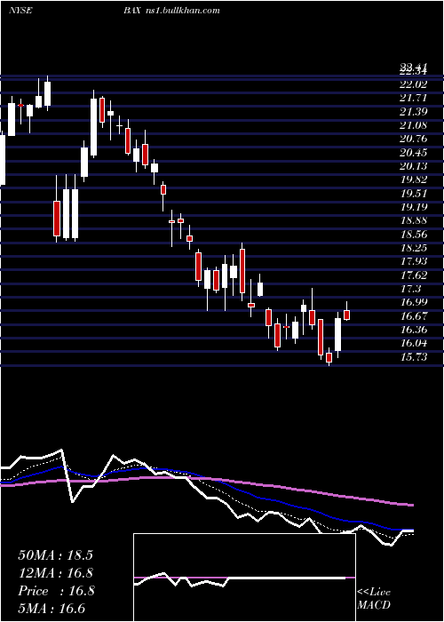This screenshot has height=622, width=444.
Task: Select the 16.99 price level label
Action: 413,302
